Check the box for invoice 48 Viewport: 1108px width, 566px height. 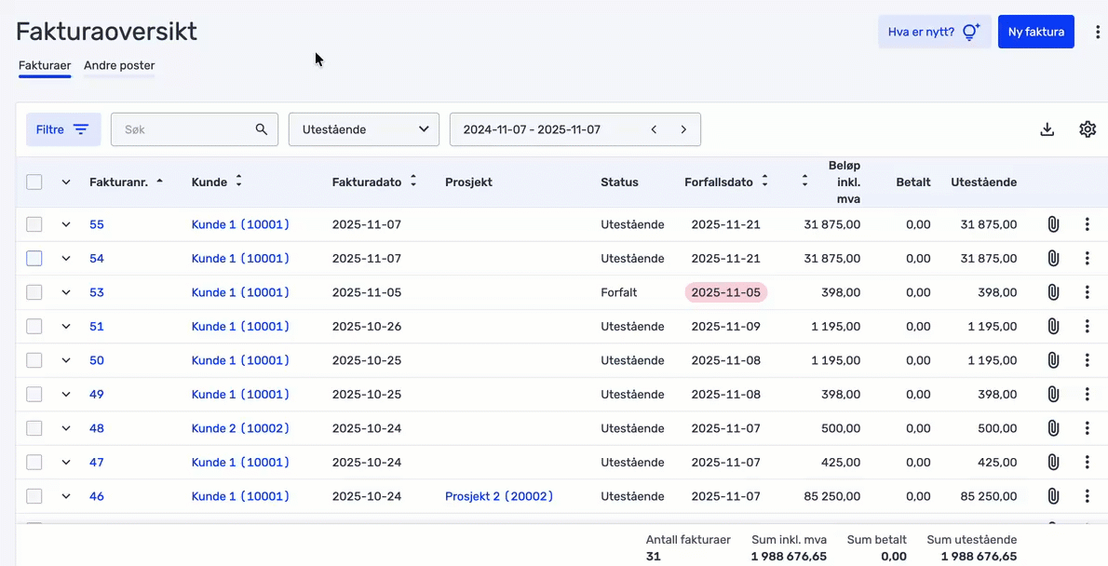click(x=34, y=428)
